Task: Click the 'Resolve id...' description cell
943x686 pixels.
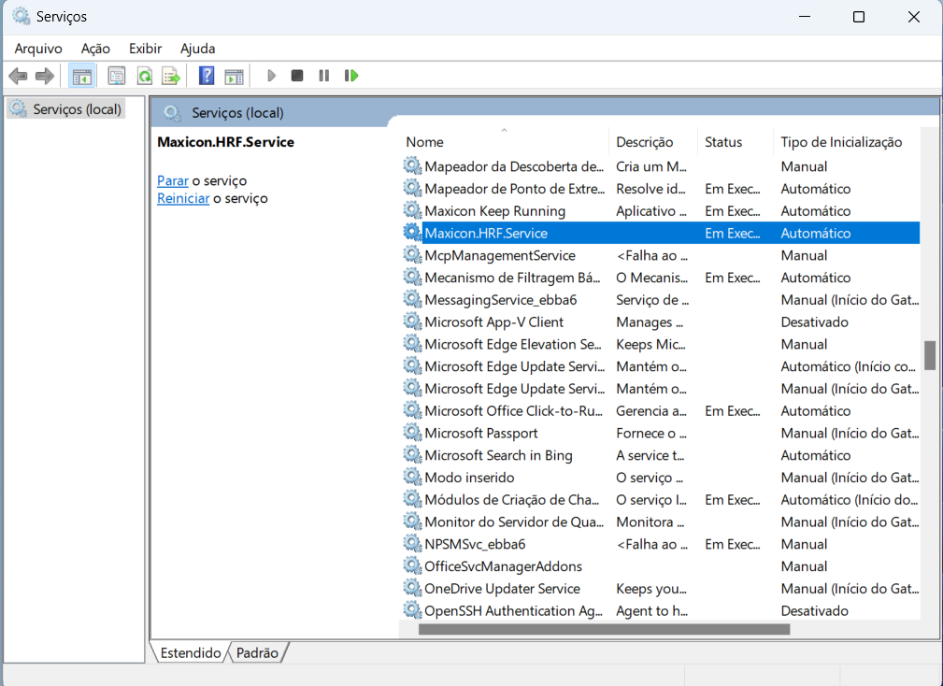Action: click(x=650, y=189)
